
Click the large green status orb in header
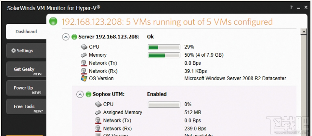click(x=53, y=22)
